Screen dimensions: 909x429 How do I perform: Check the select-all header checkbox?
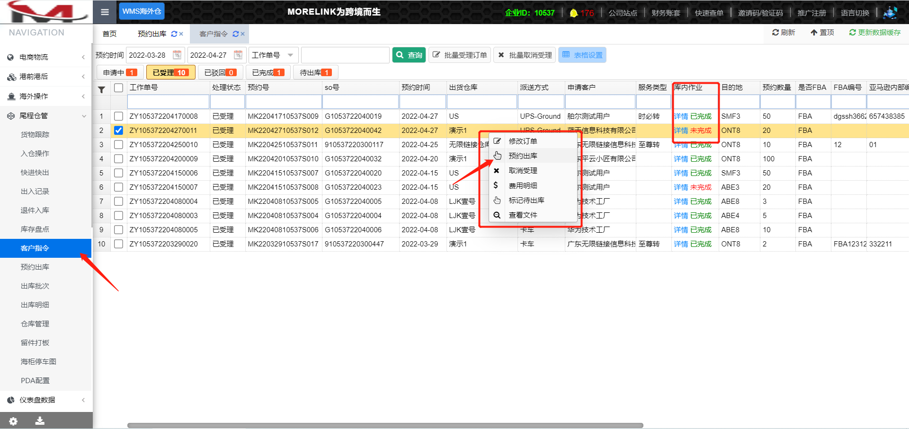pyautogui.click(x=118, y=88)
